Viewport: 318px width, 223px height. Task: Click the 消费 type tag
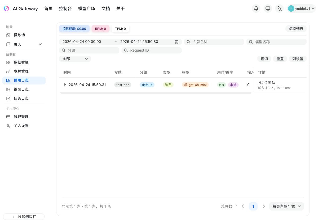[168, 85]
